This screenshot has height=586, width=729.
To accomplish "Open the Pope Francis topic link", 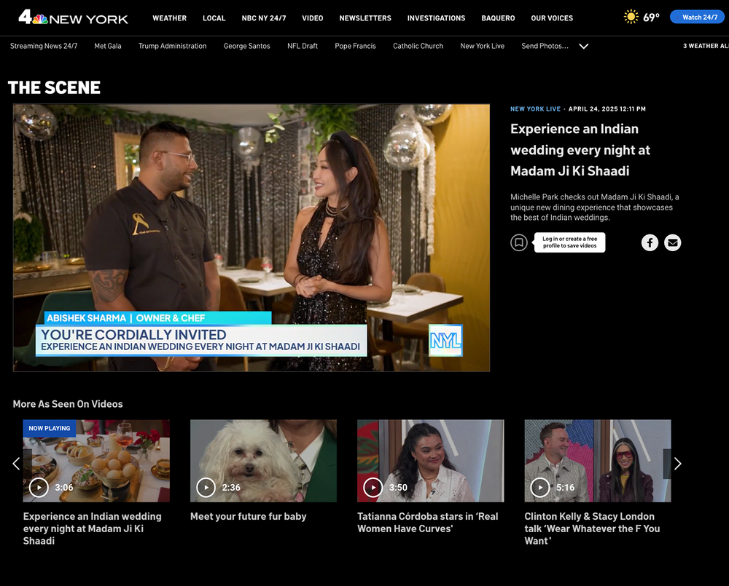I will [355, 46].
